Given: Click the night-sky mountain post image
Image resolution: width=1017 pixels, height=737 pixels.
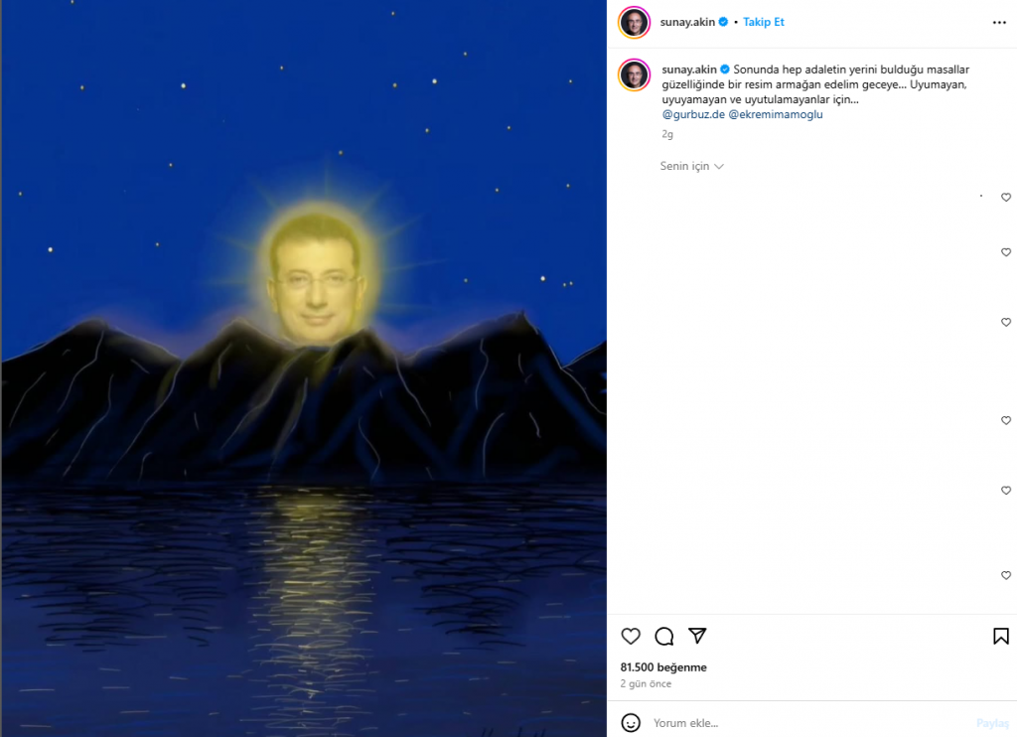Looking at the screenshot, I should [x=304, y=368].
